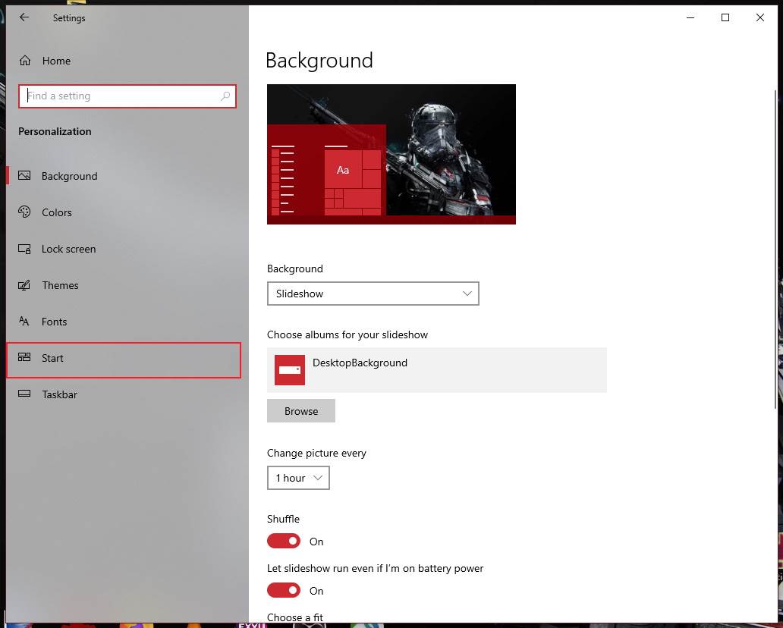This screenshot has height=628, width=783.
Task: Click the Taskbar sidebar icon
Action: 25,394
